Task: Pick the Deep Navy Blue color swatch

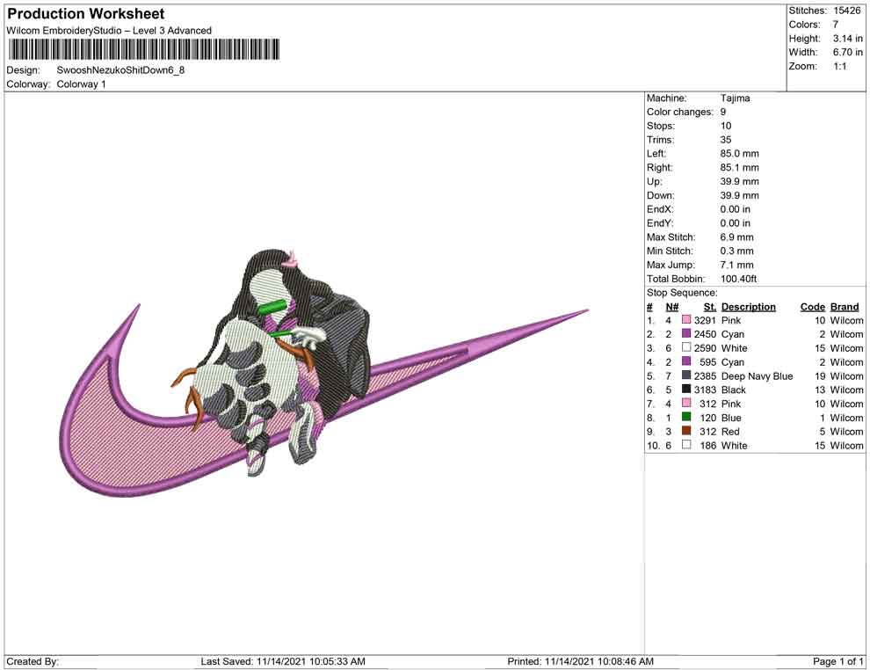Action: point(686,376)
